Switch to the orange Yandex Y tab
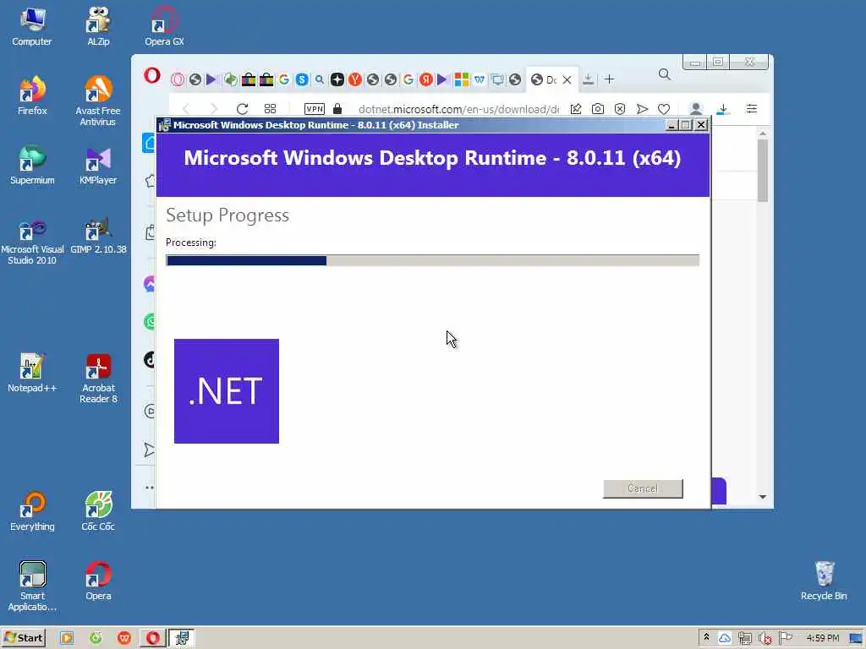This screenshot has width=866, height=649. 354,79
